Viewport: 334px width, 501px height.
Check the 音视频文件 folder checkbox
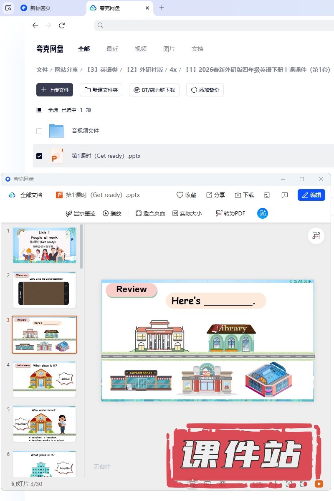click(39, 131)
